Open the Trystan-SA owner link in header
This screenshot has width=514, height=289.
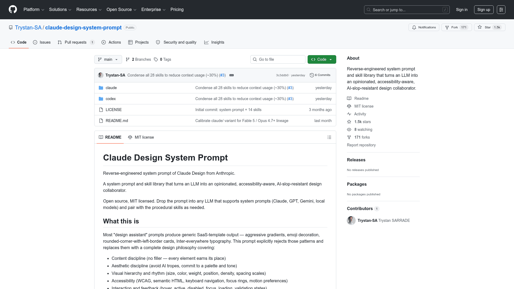(28, 28)
